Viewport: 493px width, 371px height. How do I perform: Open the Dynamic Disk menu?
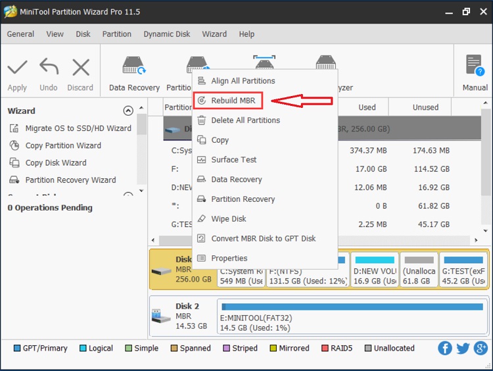click(167, 34)
